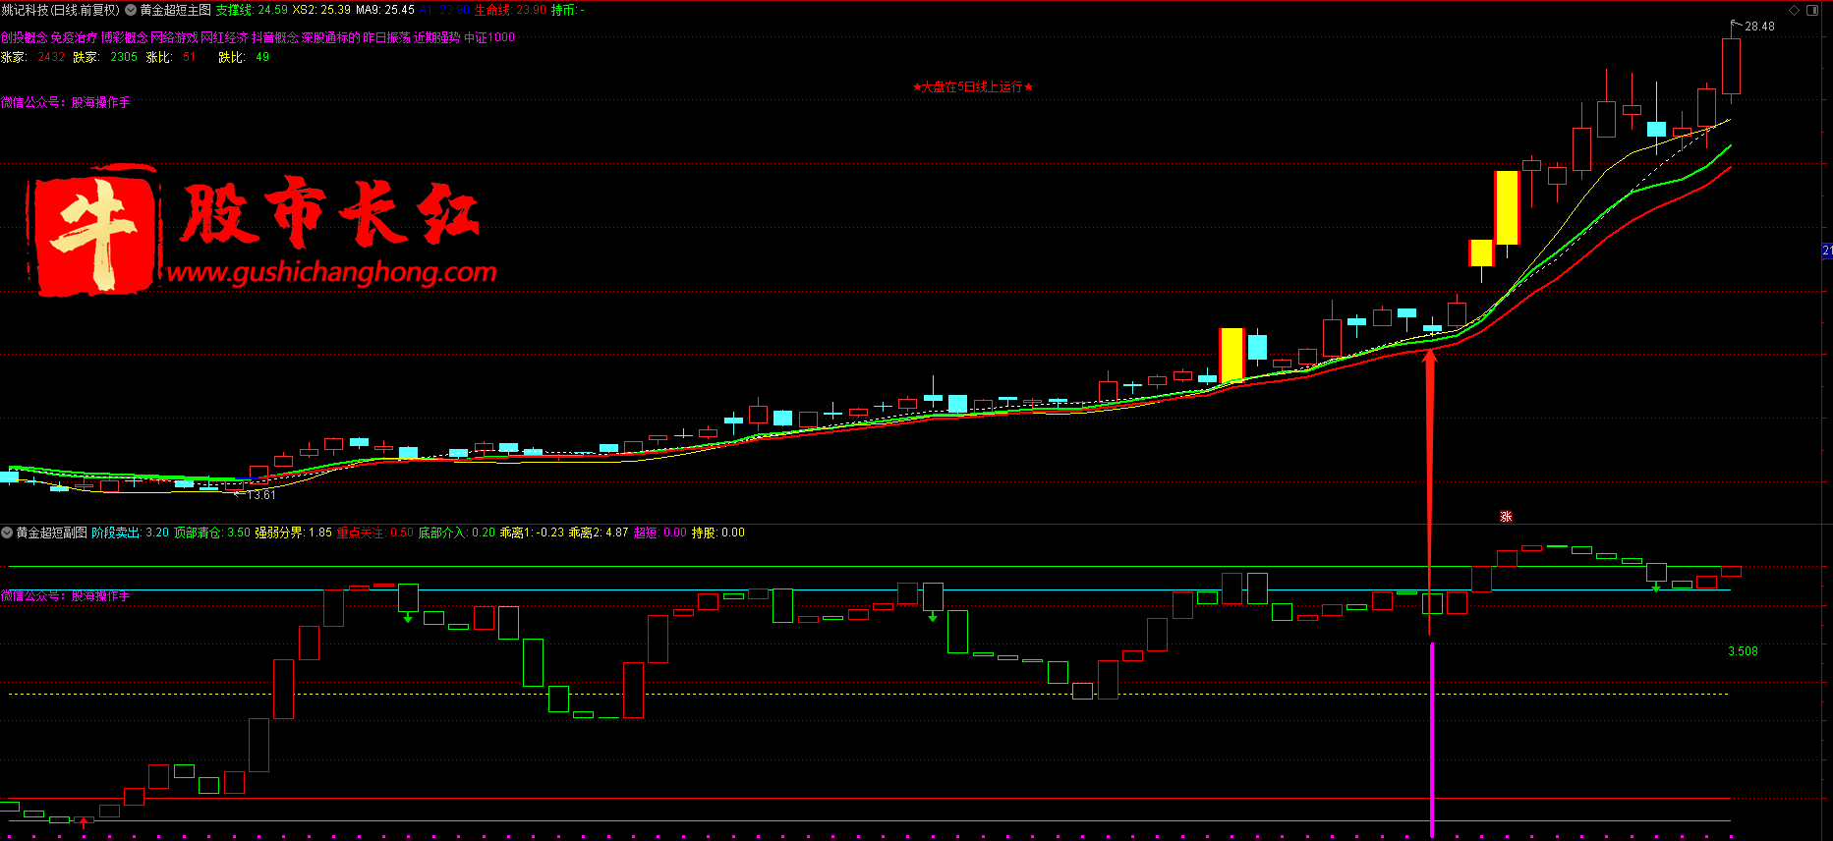Click the 网络游戏 concept tag

point(174,37)
